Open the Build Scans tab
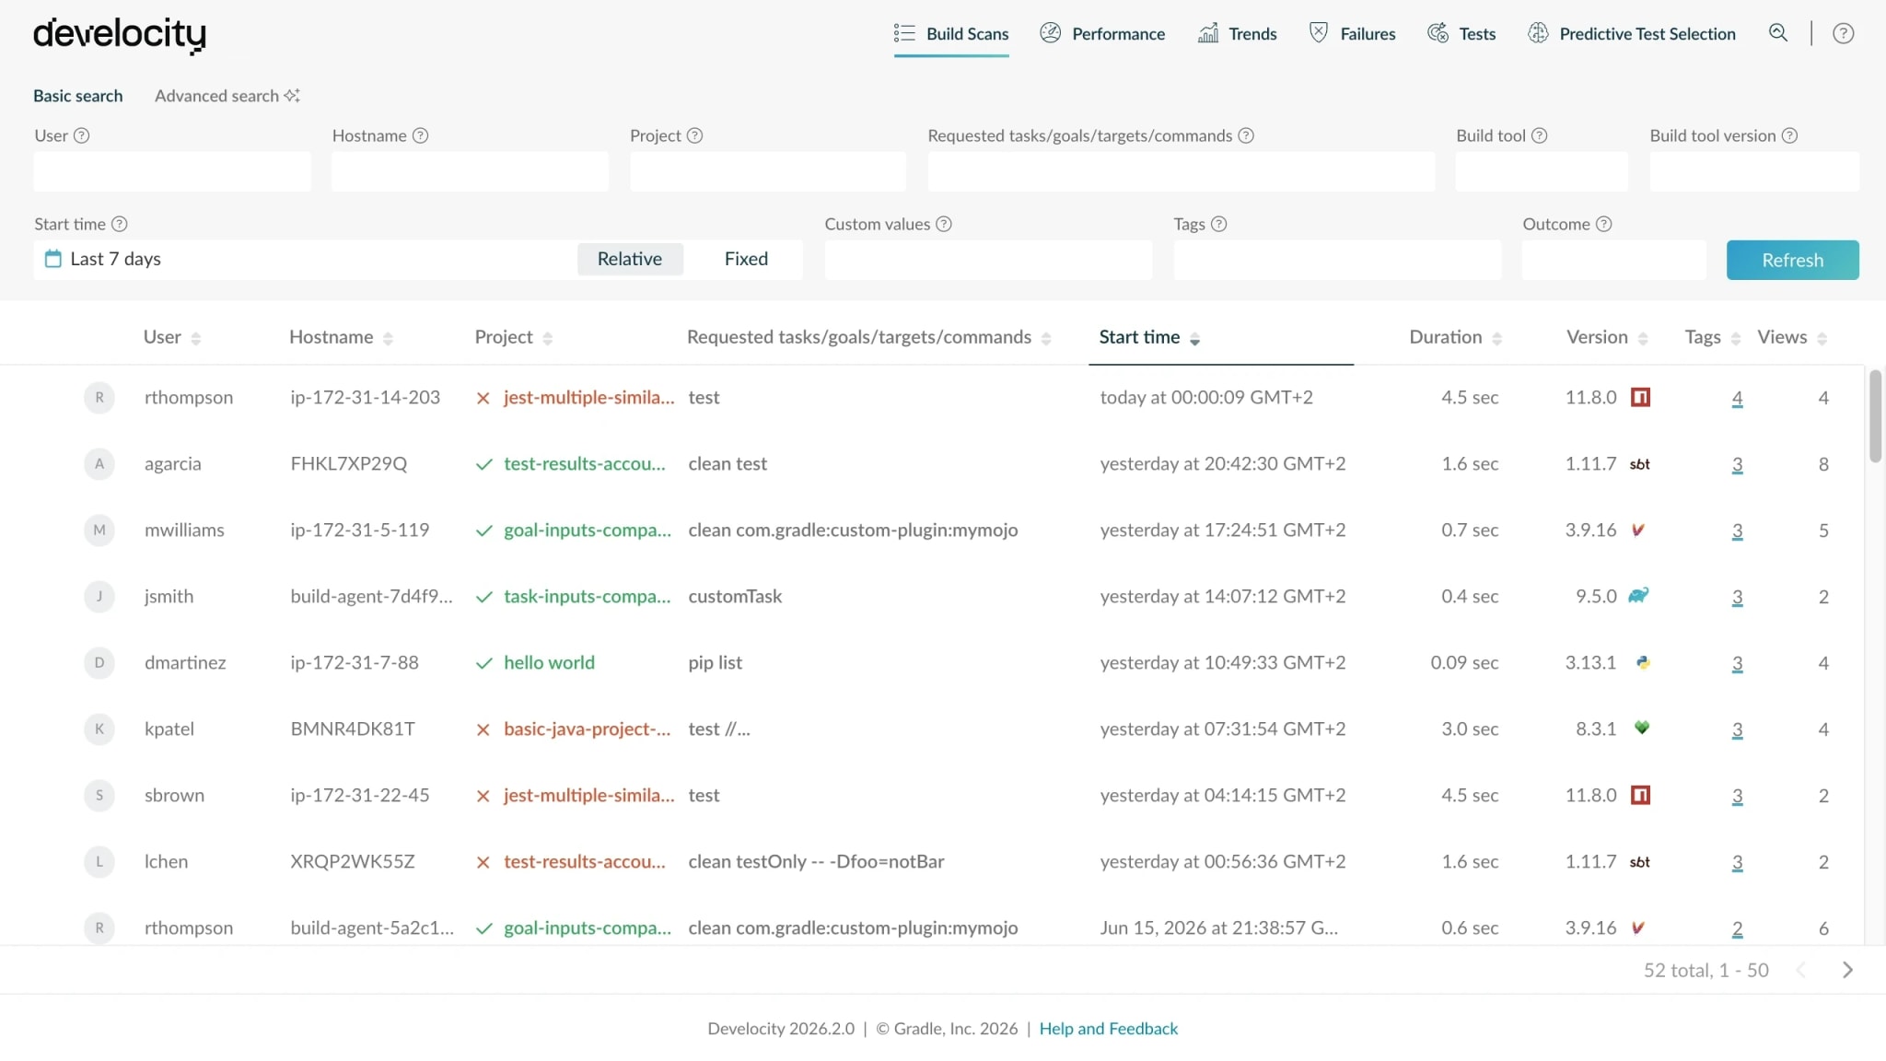This screenshot has width=1886, height=1061. pyautogui.click(x=951, y=34)
